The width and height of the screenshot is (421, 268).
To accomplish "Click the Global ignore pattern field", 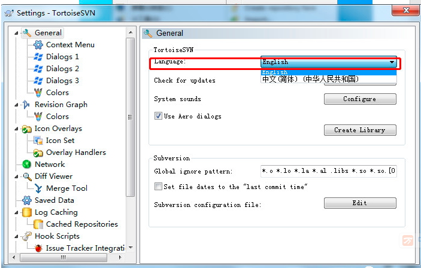I will click(x=328, y=171).
